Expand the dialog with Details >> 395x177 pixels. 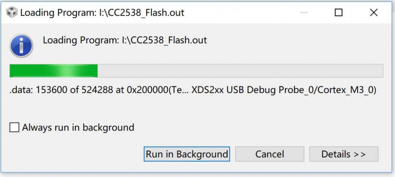point(343,154)
